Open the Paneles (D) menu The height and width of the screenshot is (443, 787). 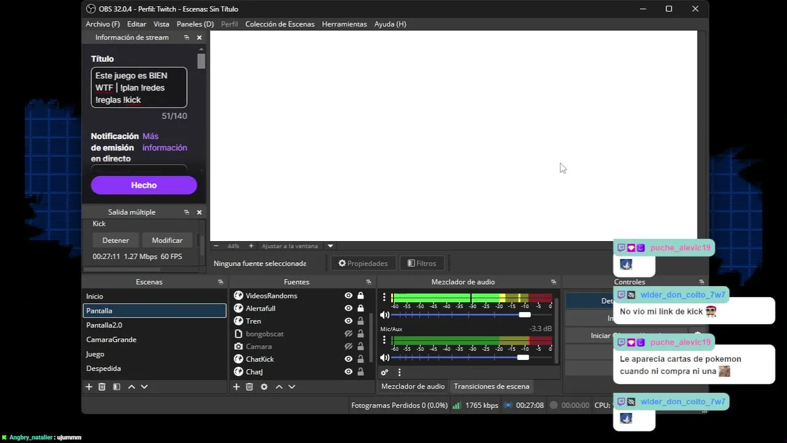(x=195, y=24)
